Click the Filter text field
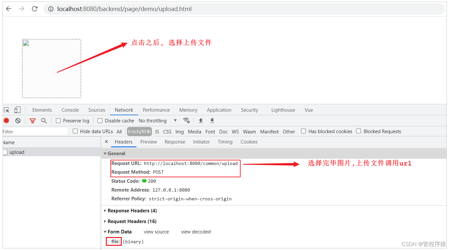This screenshot has height=250, width=451. pyautogui.click(x=34, y=131)
